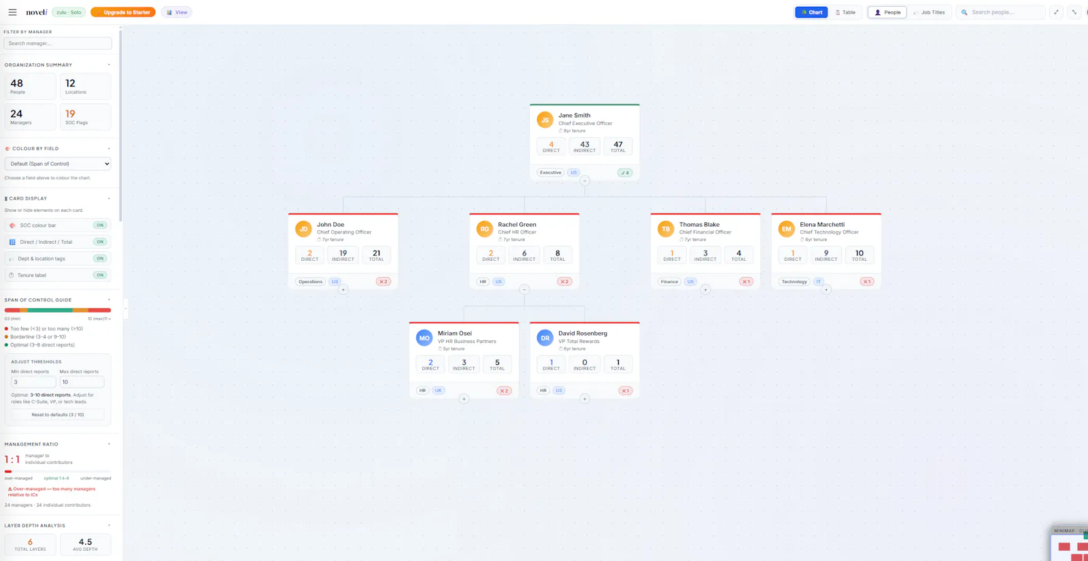Click the SOC colour bar palette icon
The height and width of the screenshot is (561, 1088).
(x=12, y=225)
